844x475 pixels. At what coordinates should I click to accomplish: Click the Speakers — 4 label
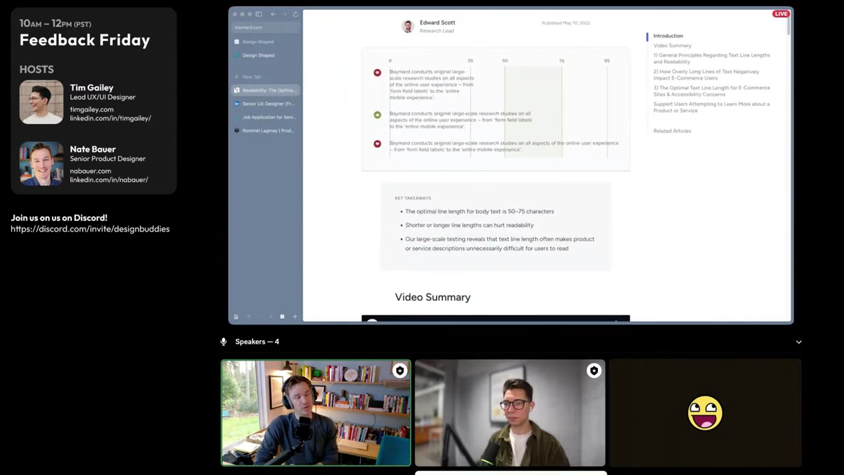257,342
